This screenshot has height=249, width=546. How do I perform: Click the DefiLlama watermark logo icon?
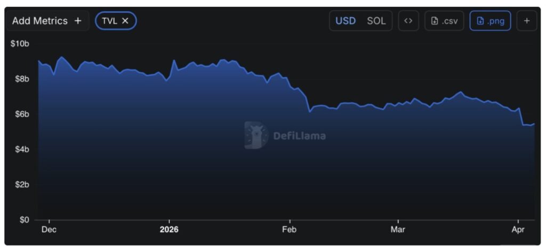[x=256, y=135]
